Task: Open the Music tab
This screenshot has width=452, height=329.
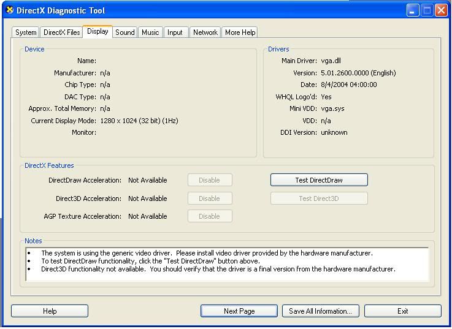Action: [x=150, y=32]
